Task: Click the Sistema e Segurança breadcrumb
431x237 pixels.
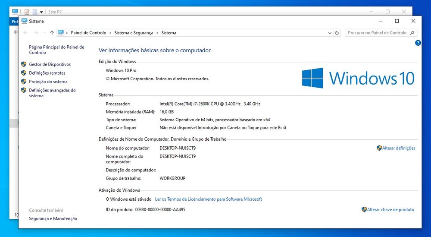Action: [134, 33]
